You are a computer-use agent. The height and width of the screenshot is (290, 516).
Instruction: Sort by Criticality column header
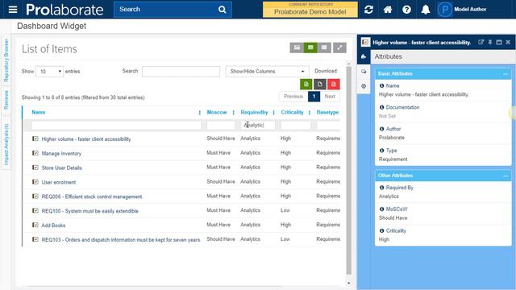pos(292,112)
